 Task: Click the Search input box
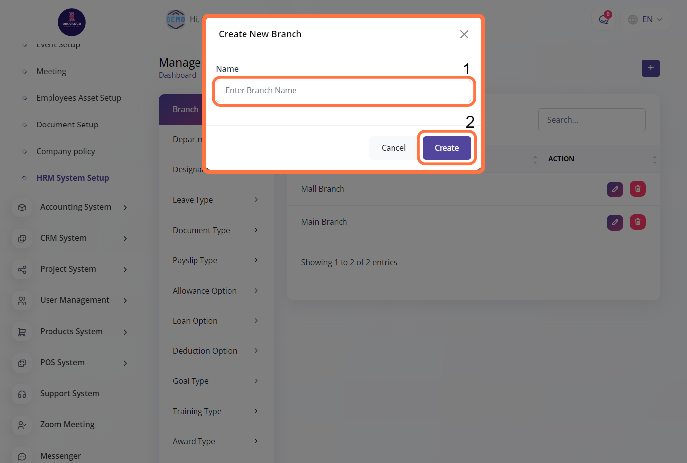[591, 120]
